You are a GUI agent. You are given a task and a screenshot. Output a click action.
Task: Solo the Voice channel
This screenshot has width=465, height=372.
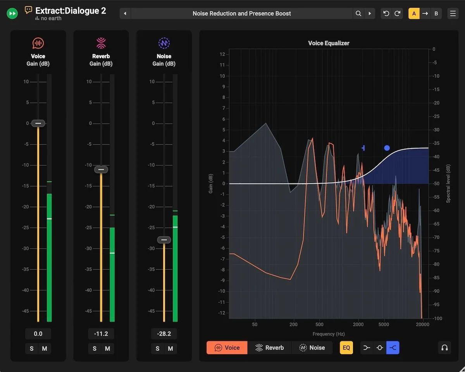(x=31, y=348)
